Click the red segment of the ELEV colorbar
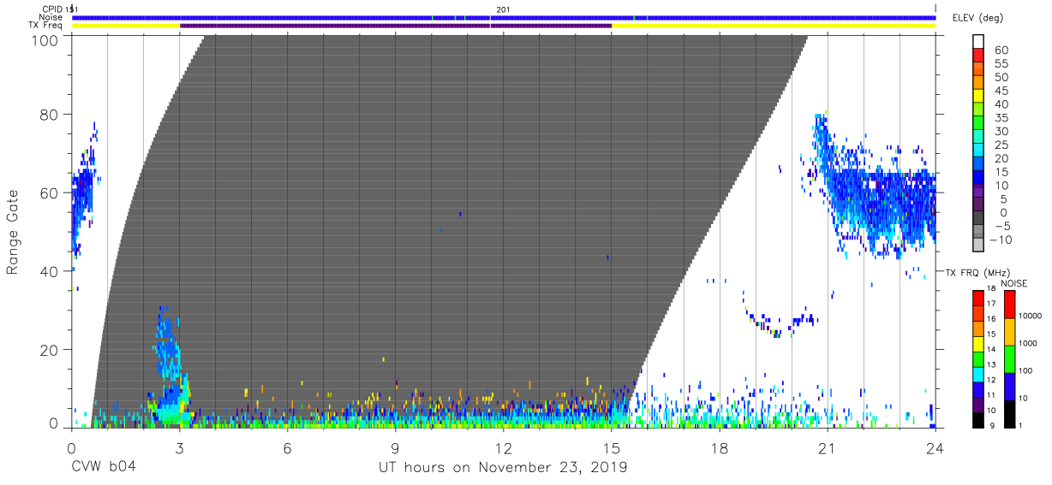 (978, 57)
